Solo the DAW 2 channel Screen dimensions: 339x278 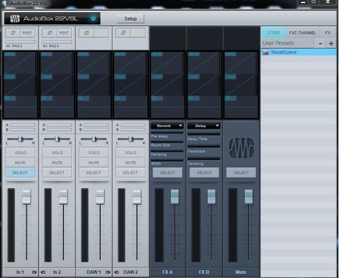pyautogui.click(x=131, y=152)
